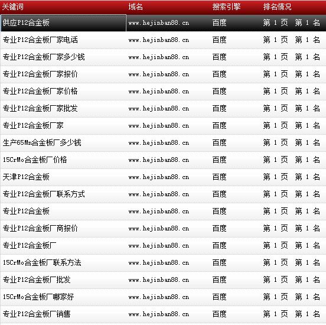326x325 pixels.
Task: Select keyword 专业P12合金板厂联系方式
Action: pos(44,194)
